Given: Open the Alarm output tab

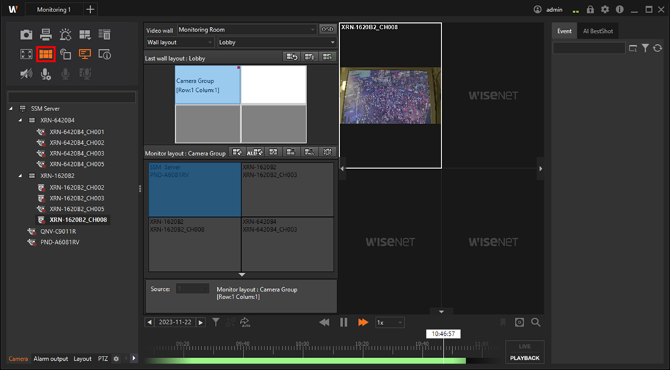Looking at the screenshot, I should (51, 359).
